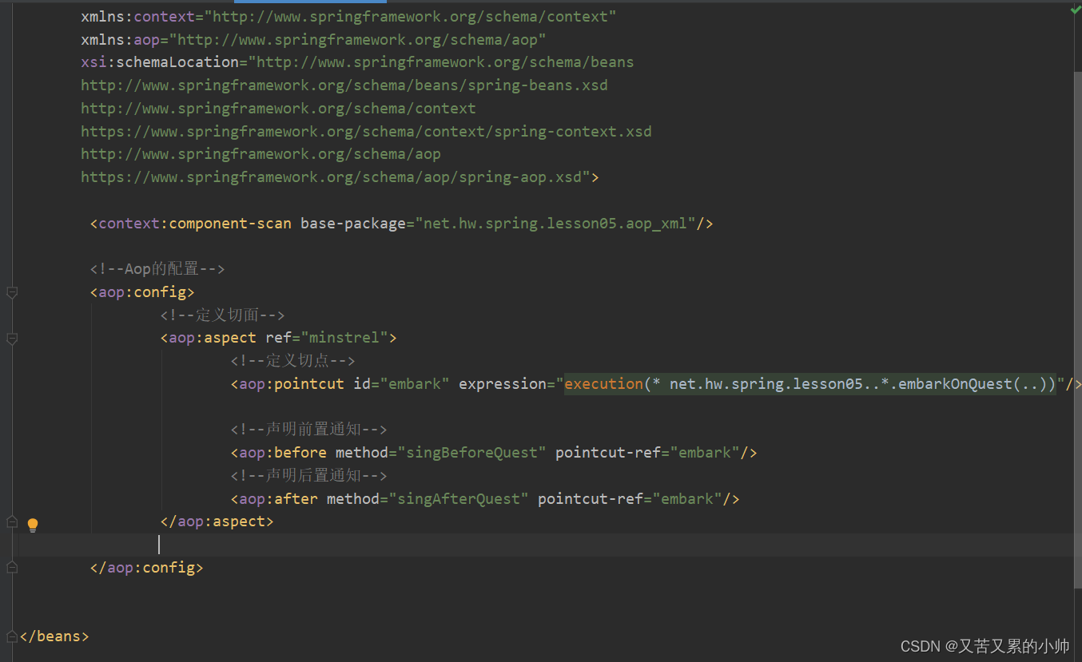Collapse the aop:config opening tag fold
1082x662 pixels.
pos(12,293)
